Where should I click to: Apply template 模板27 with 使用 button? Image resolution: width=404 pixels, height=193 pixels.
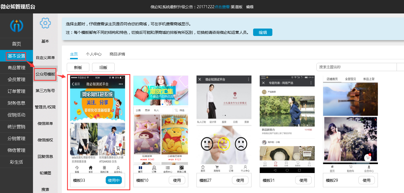tap(240, 180)
